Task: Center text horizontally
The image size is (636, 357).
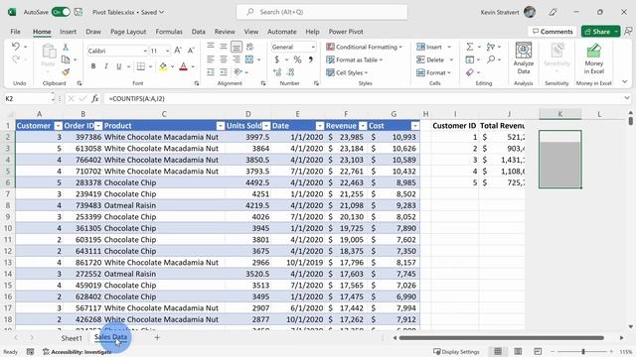Action: pos(224,59)
